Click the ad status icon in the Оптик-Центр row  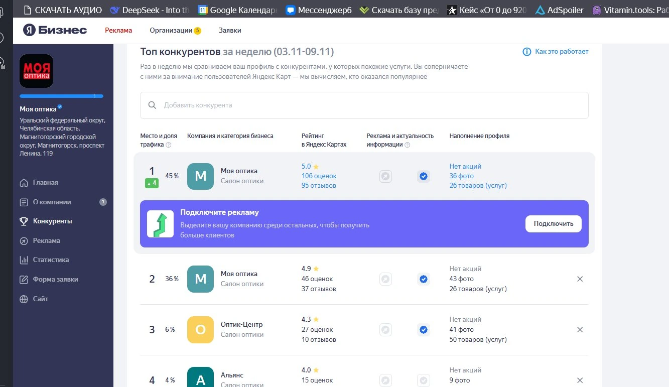coord(385,330)
